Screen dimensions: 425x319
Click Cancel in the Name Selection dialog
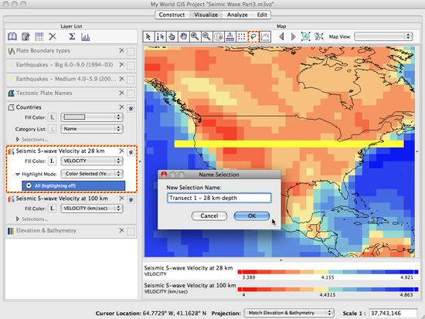pos(209,215)
